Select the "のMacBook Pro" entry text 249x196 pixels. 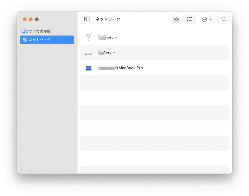click(x=129, y=68)
